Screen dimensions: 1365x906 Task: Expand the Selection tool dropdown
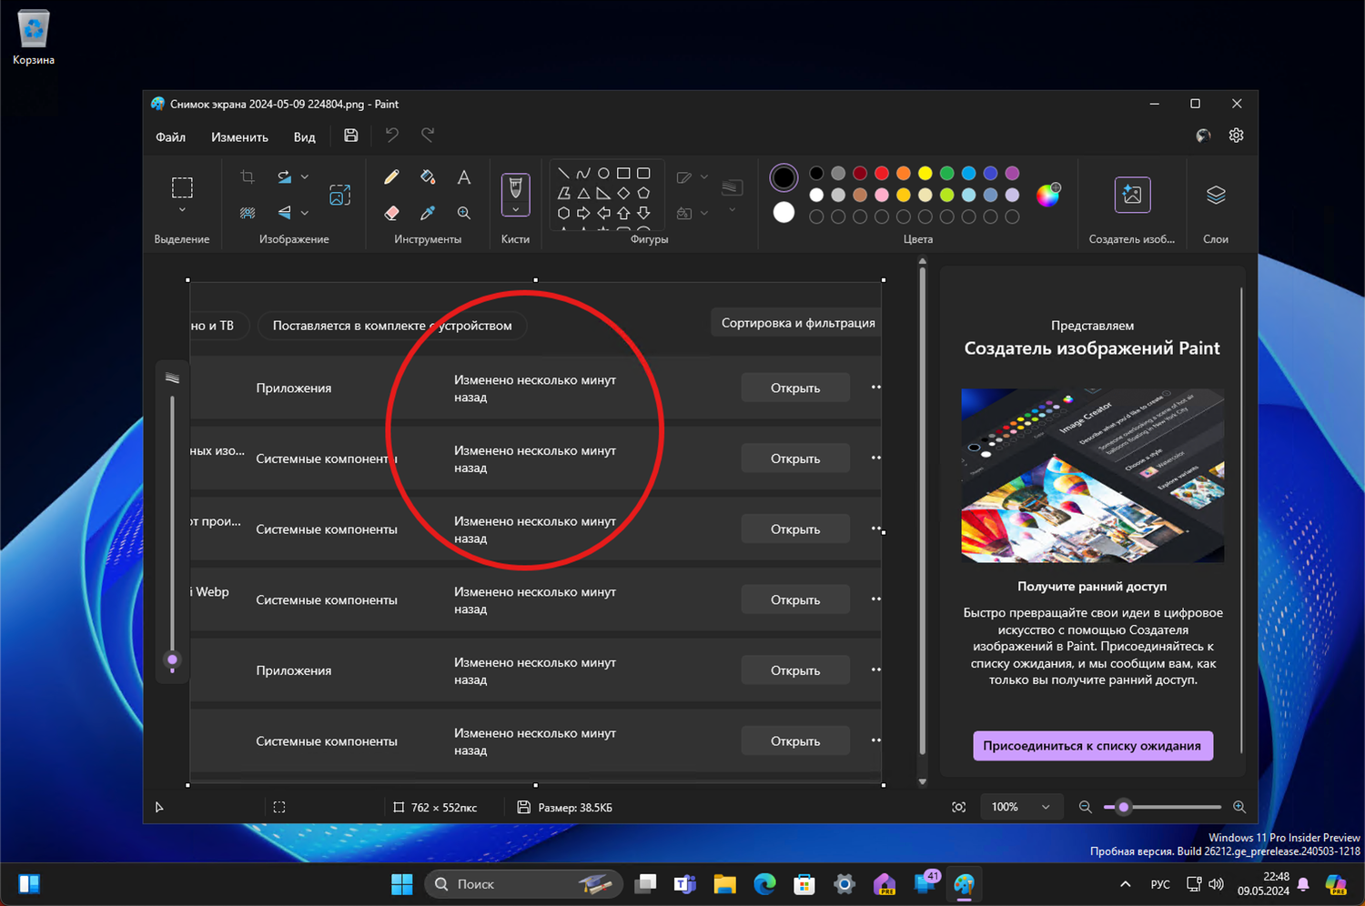(x=182, y=210)
